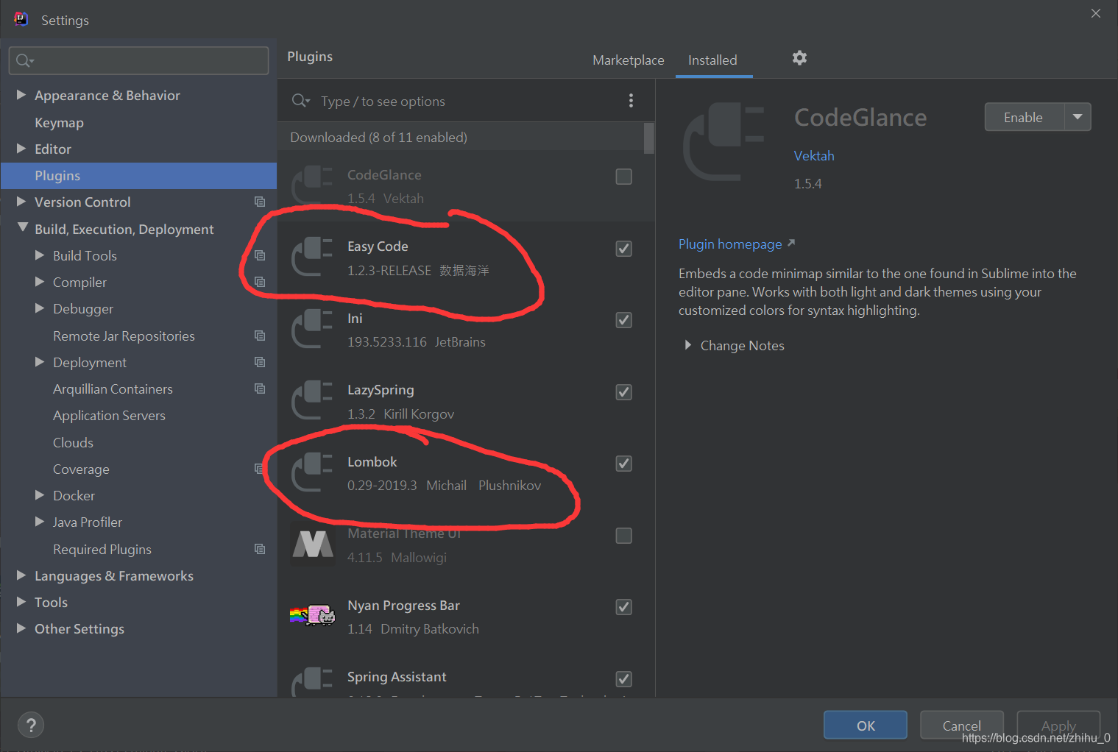This screenshot has width=1118, height=752.
Task: Switch to the Installed tab
Action: click(712, 60)
